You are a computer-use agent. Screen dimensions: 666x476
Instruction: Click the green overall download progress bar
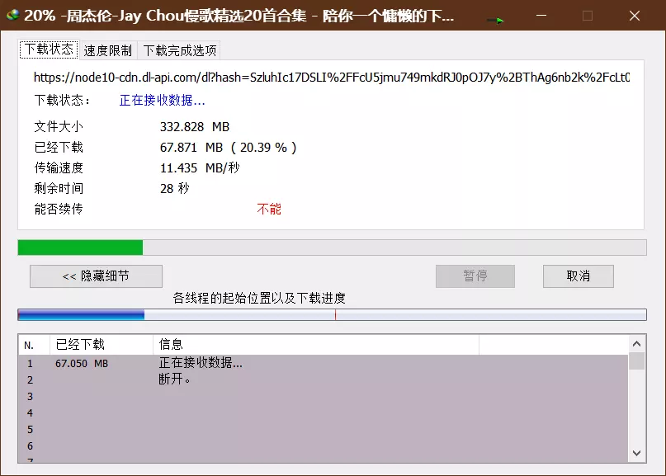(x=81, y=247)
